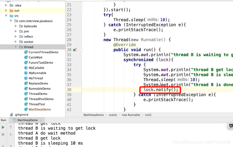The height and width of the screenshot is (147, 233).
Task: Open FutureTaskDemo file in project tree
Action: pyautogui.click(x=41, y=62)
